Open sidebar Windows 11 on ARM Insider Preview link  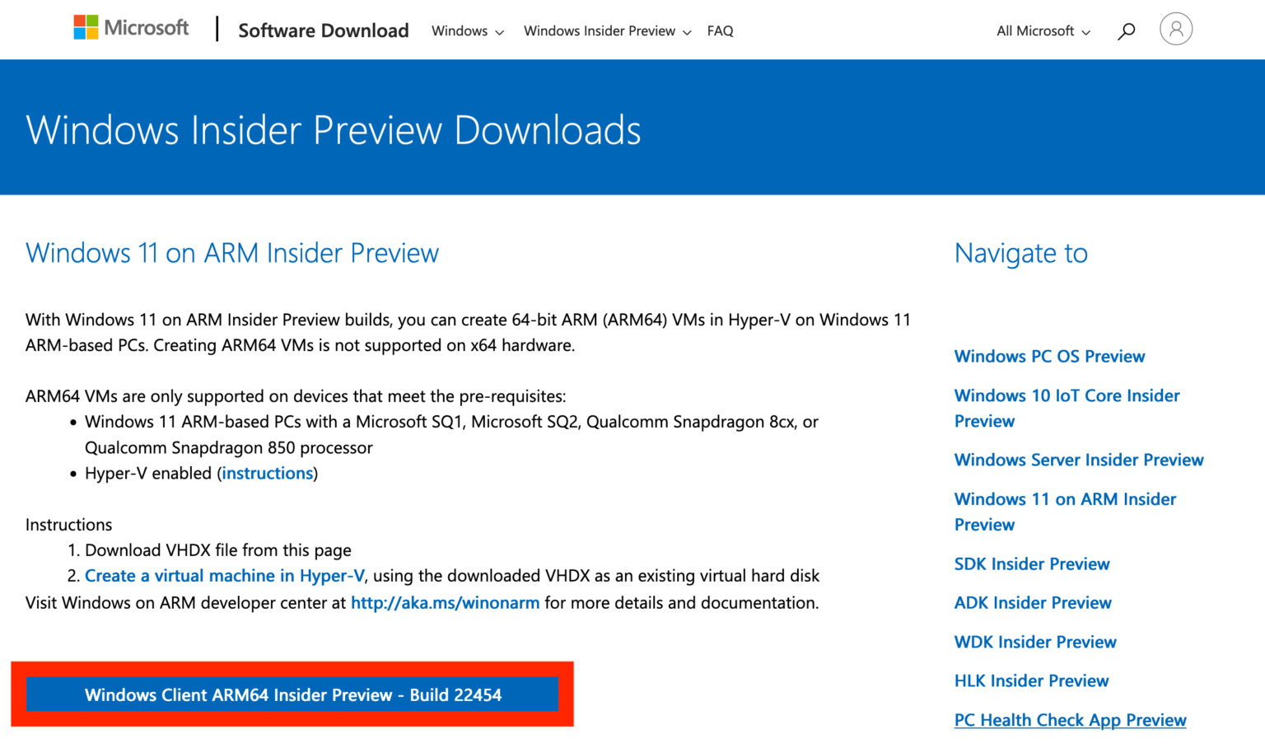(x=1065, y=512)
